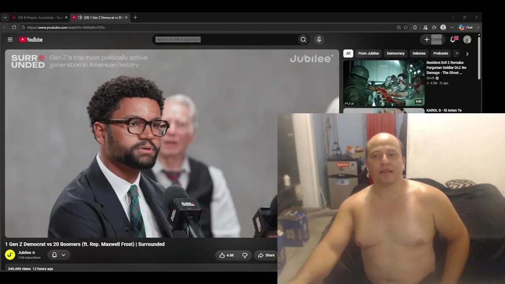This screenshot has height=284, width=505.
Task: Open the subscription notification bell dropdown
Action: pos(58,255)
